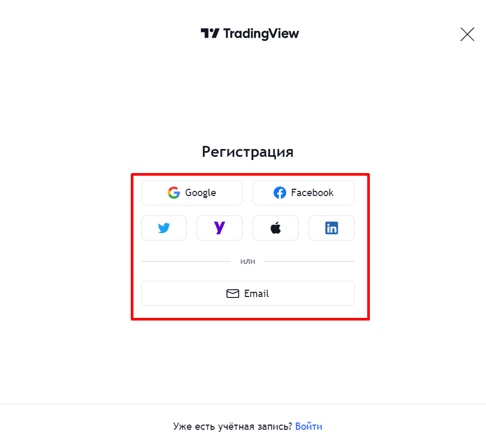The image size is (486, 446).
Task: Click divider line left of "или"
Action: tap(186, 261)
